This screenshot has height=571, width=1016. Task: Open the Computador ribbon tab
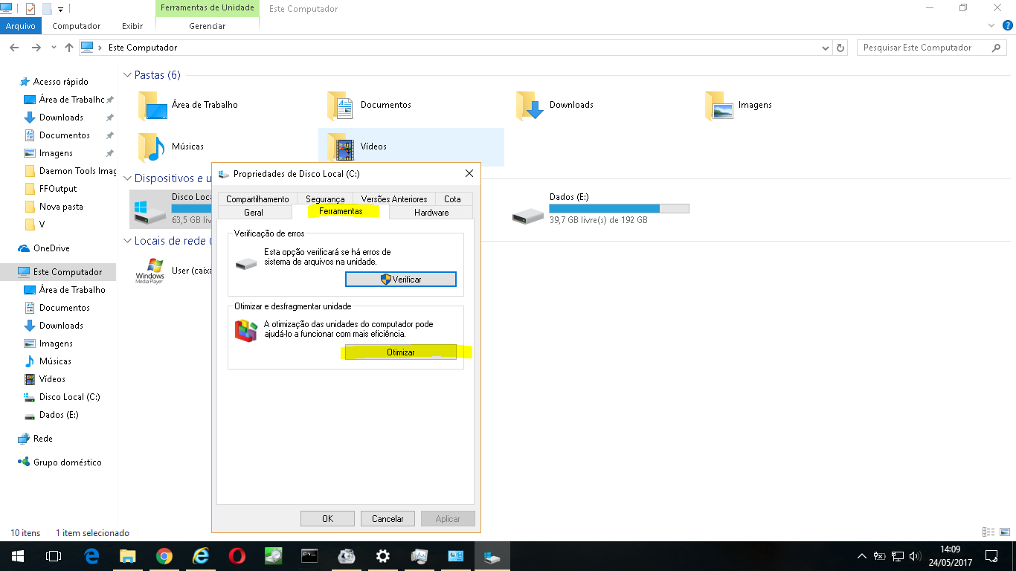coord(76,26)
